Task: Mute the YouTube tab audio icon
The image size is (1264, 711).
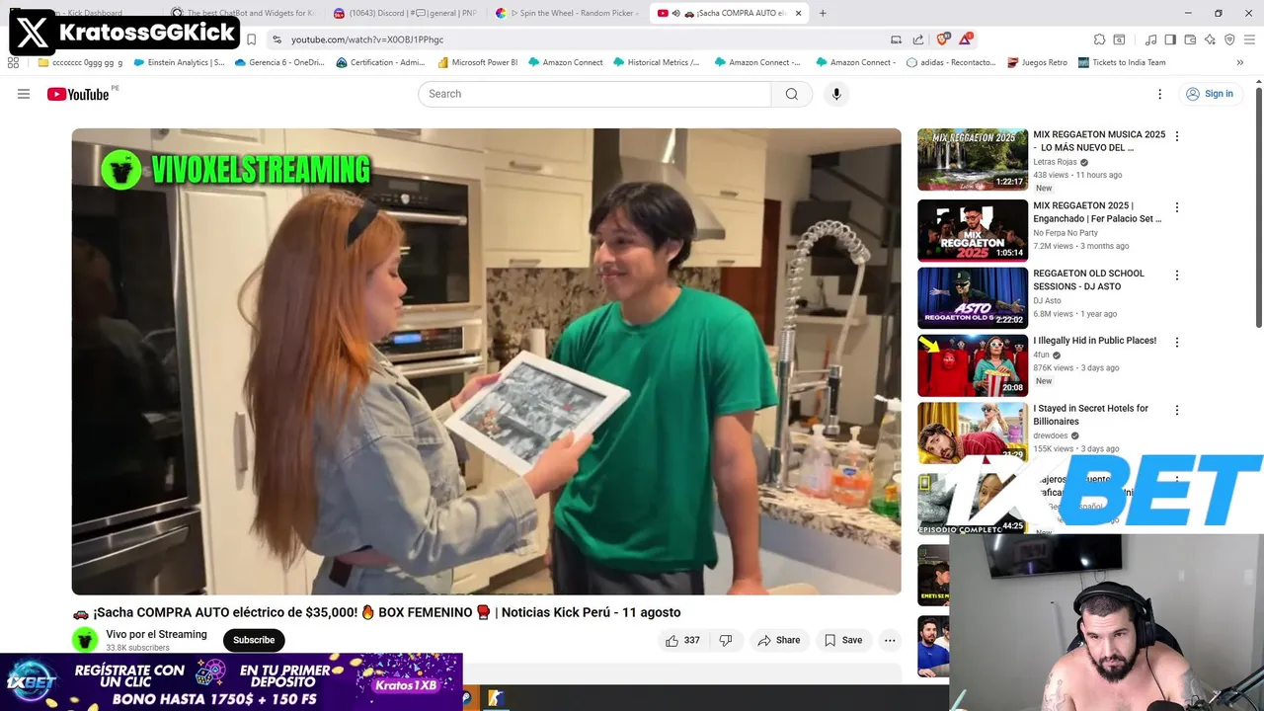Action: [x=675, y=13]
